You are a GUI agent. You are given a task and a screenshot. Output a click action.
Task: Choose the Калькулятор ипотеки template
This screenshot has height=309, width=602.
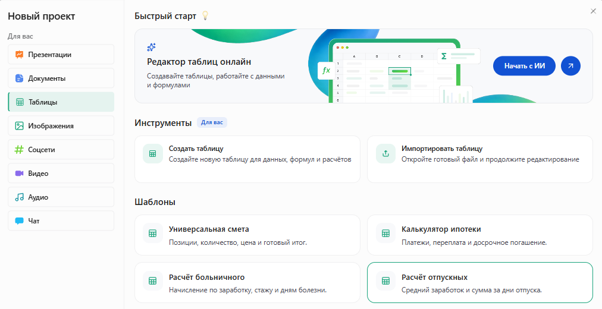[x=480, y=235]
